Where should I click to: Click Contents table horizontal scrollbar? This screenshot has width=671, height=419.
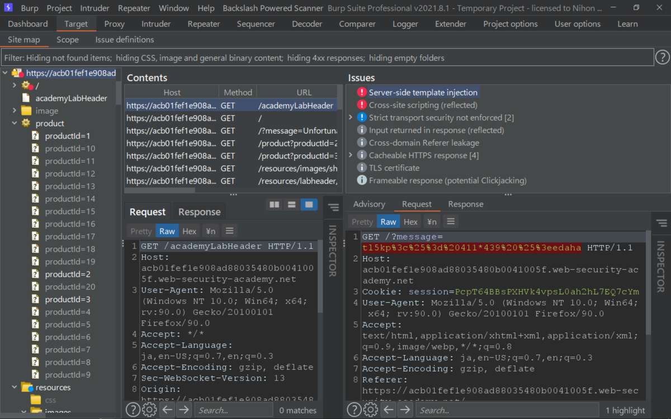160,190
